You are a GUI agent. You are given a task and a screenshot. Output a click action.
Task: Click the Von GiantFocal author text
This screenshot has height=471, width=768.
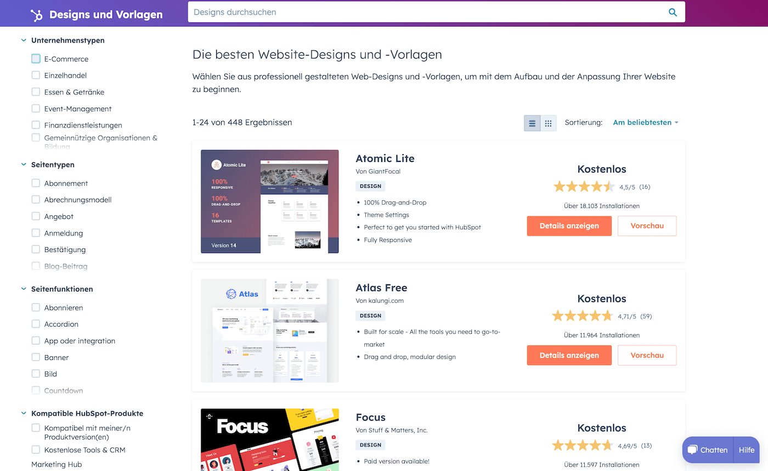(x=378, y=171)
